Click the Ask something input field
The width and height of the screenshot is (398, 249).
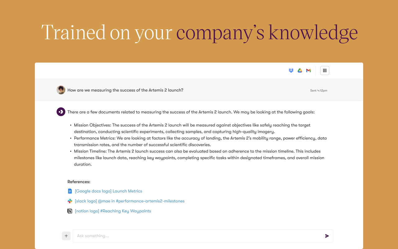click(202, 236)
